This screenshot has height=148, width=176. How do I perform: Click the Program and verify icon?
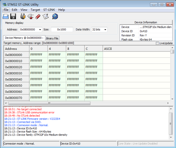(46, 16)
